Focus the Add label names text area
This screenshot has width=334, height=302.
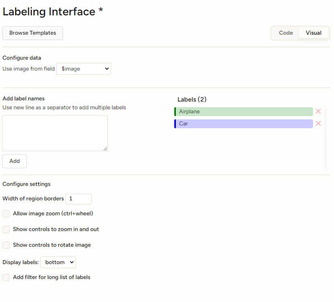coord(55,133)
